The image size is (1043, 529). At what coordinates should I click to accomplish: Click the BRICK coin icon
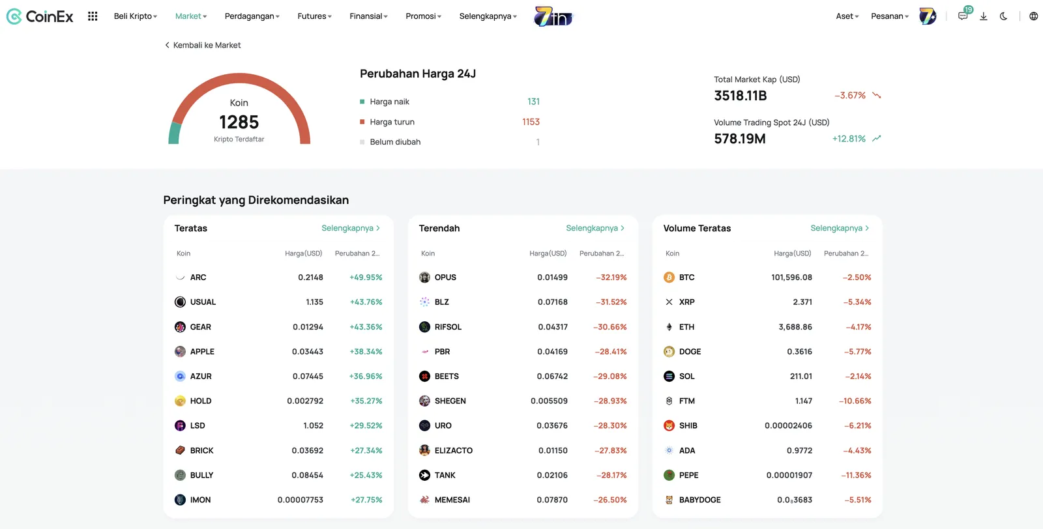[180, 451]
